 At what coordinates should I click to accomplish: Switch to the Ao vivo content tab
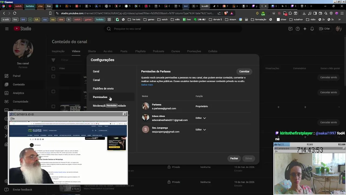[108, 51]
